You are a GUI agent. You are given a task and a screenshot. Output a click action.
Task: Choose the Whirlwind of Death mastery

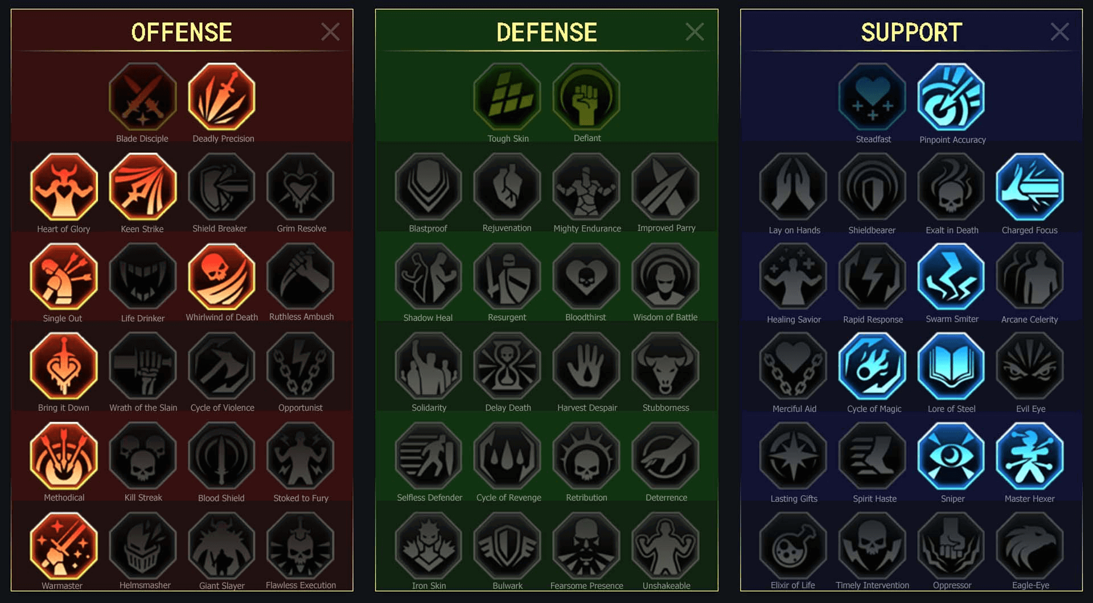(x=222, y=276)
